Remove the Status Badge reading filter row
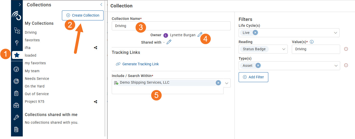 346,49
